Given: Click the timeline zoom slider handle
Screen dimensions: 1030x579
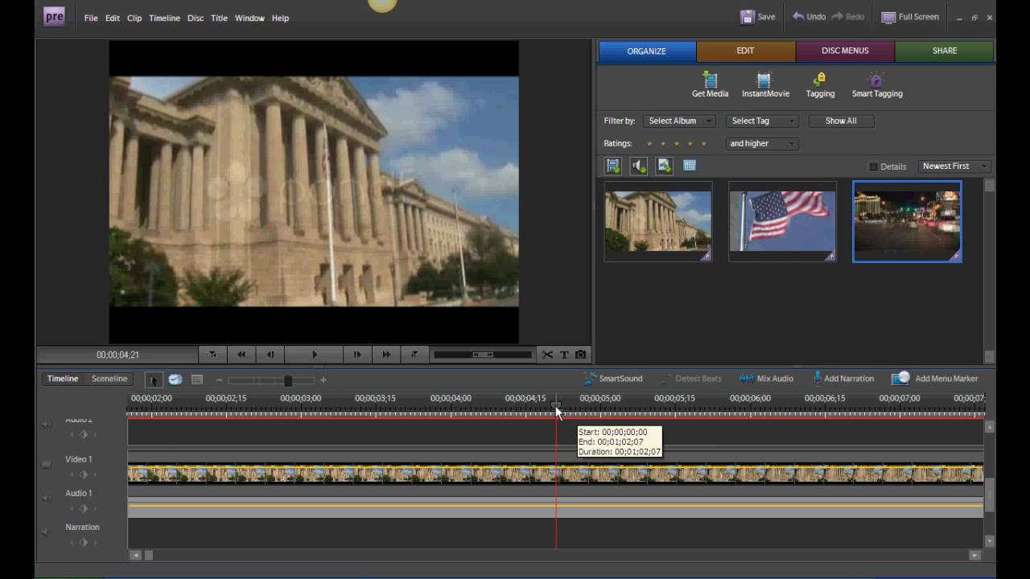Looking at the screenshot, I should click(288, 380).
